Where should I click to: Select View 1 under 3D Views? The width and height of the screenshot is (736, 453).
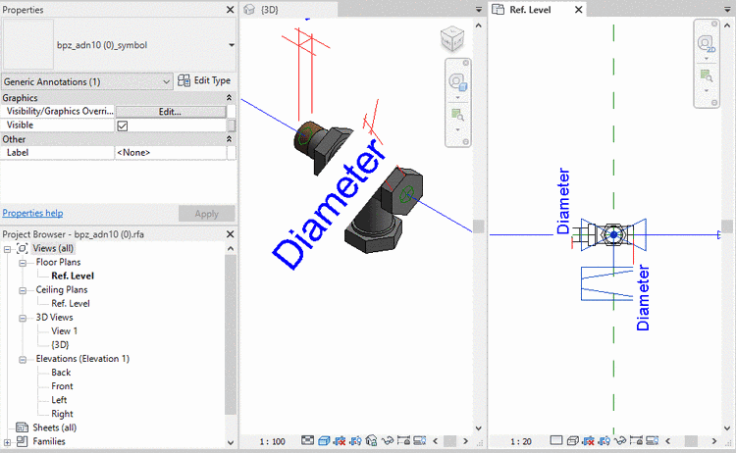(65, 331)
